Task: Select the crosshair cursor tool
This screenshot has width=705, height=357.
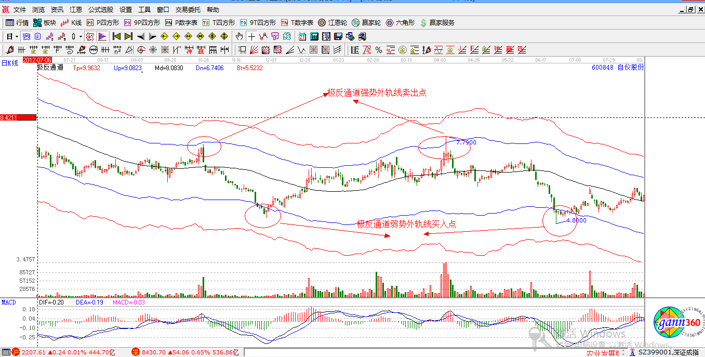Action: tap(252, 36)
